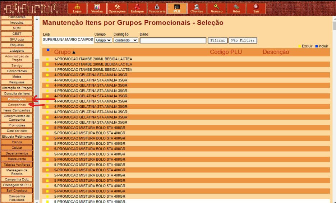This screenshot has height=203, width=336.
Task: Open Etiquetas in the side menu
Action: click(17, 45)
